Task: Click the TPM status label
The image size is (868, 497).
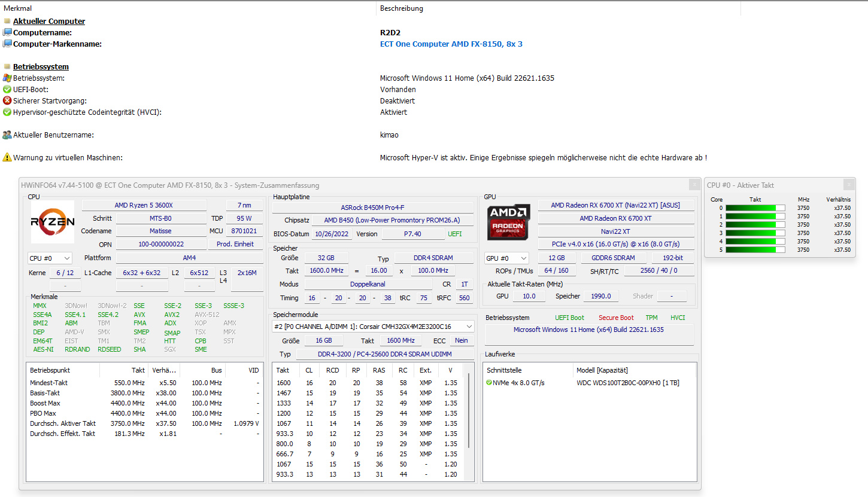Action: (651, 318)
